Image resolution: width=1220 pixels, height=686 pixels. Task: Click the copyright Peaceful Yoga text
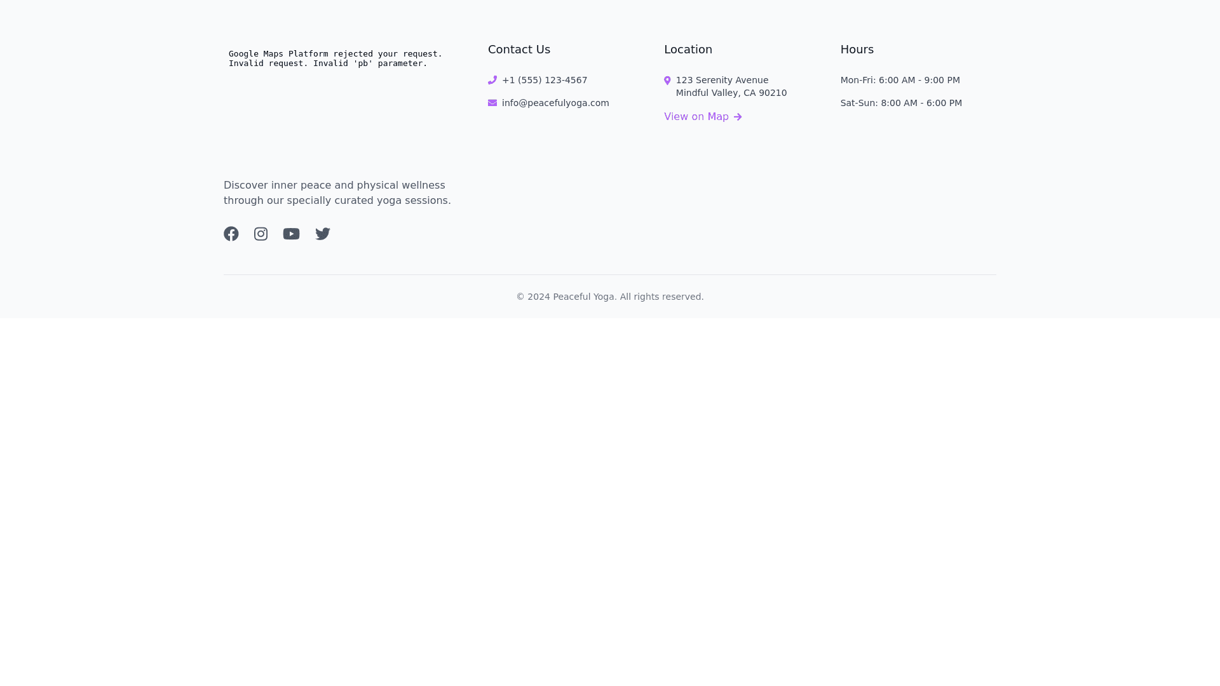click(610, 297)
